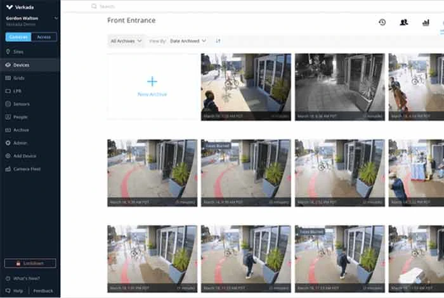Viewport: 444px width, 298px height.
Task: Open the archive with white box on sidewalk
Action: [416, 259]
